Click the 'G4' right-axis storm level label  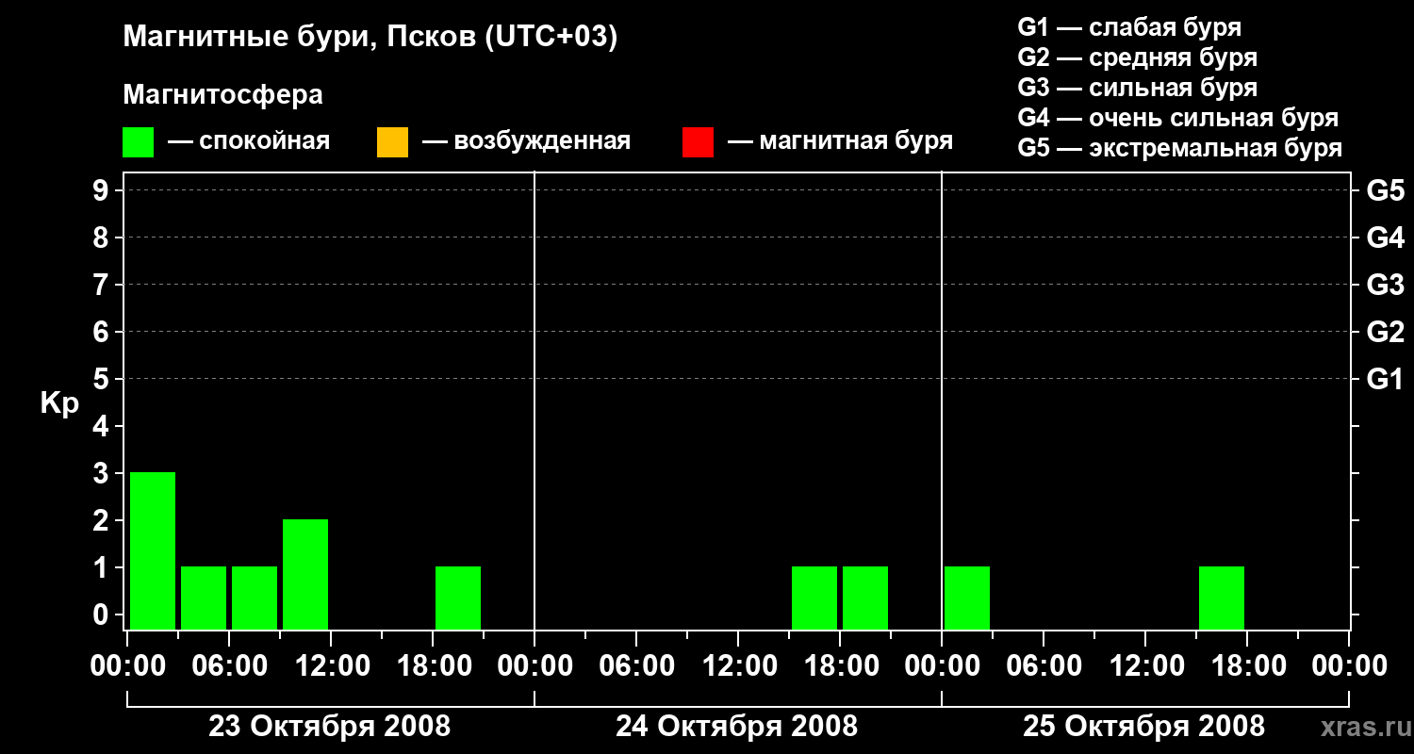click(x=1385, y=238)
